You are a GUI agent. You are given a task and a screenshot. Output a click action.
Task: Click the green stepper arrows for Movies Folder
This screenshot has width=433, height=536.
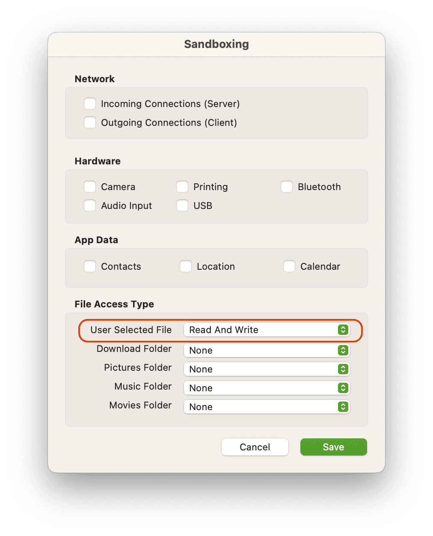343,407
